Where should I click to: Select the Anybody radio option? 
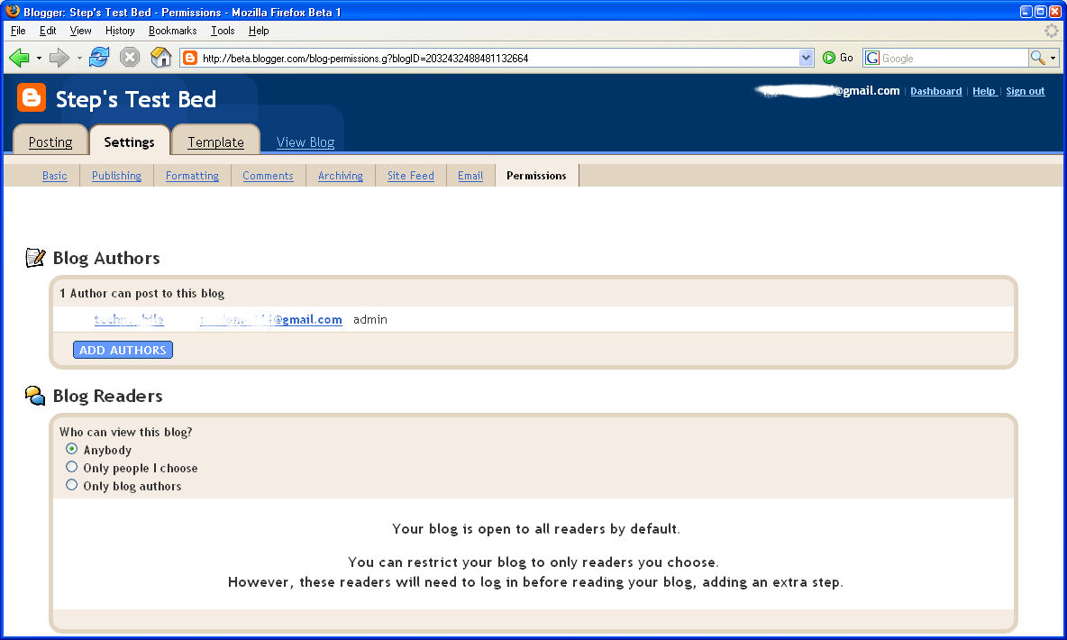coord(71,449)
